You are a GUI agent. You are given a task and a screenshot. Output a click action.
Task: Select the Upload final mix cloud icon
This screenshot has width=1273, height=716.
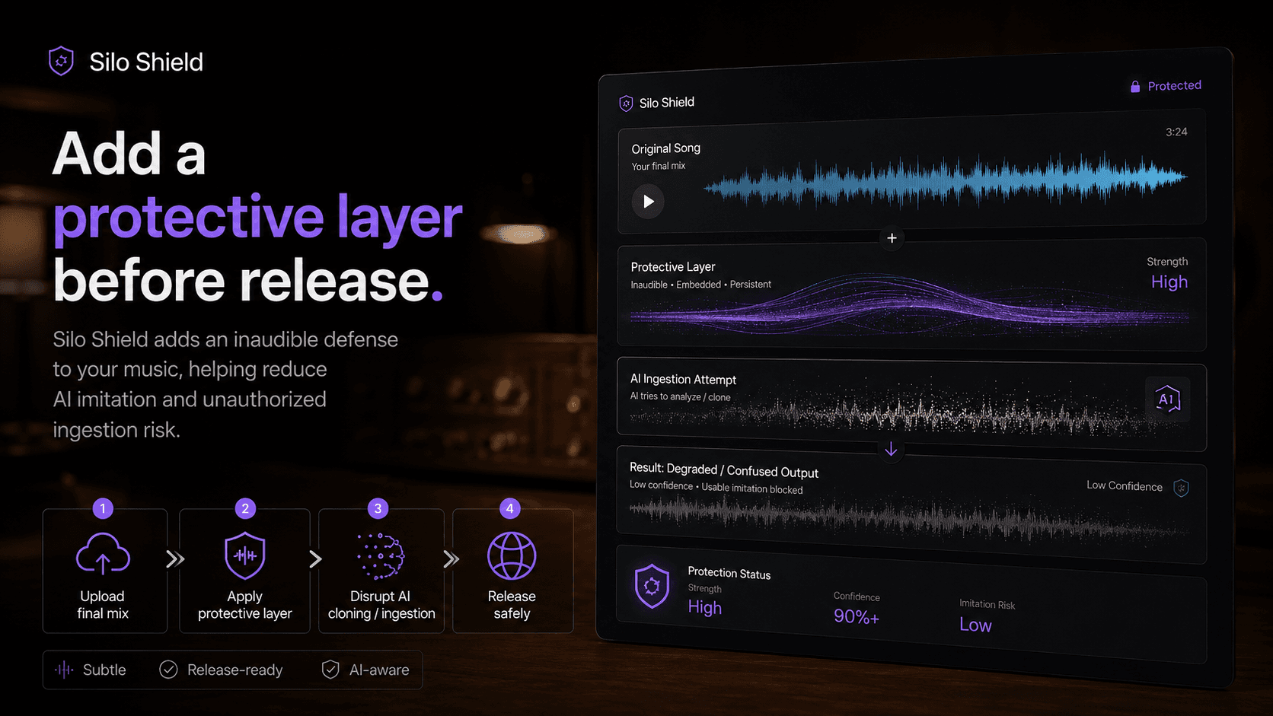click(x=103, y=553)
